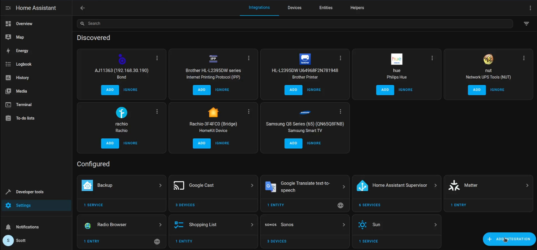The width and height of the screenshot is (537, 250).
Task: Open options menu for Samsung Q8 Series card
Action: coord(340,111)
